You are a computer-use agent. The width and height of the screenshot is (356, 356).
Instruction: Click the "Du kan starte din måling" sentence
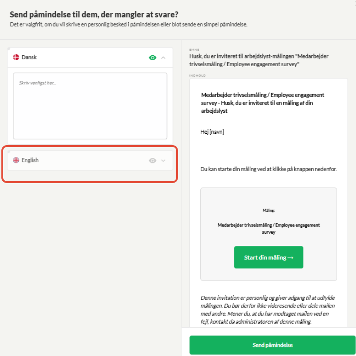pyautogui.click(x=268, y=169)
